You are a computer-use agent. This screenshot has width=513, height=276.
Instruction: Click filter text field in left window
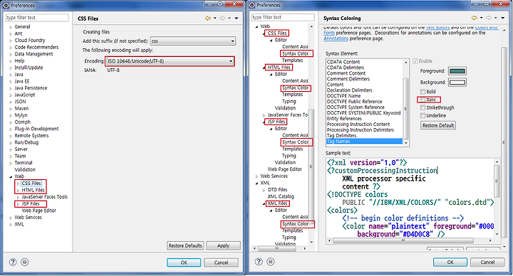point(37,18)
